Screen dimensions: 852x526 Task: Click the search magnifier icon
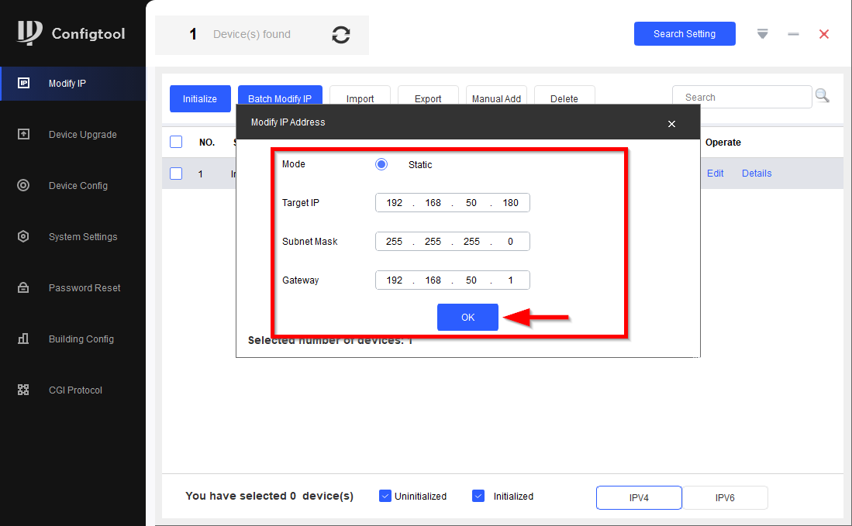pyautogui.click(x=822, y=96)
